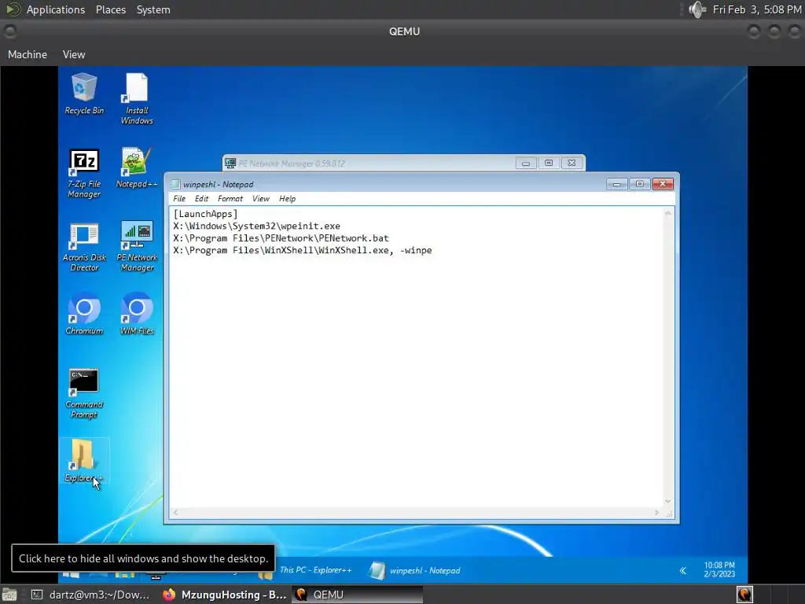Open the System menu in top panel
The width and height of the screenshot is (805, 604).
coord(153,9)
